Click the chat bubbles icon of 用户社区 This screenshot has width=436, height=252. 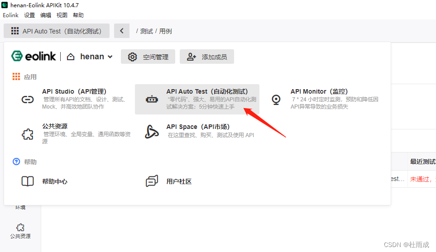(152, 181)
